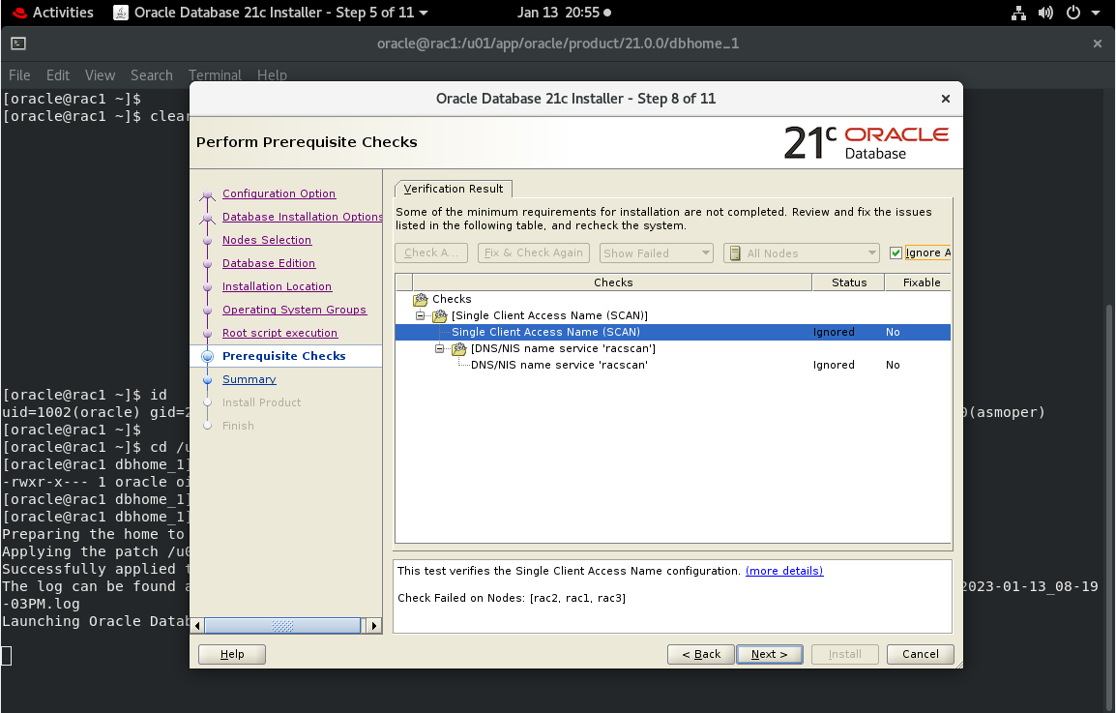Open the volume icon in top bar
Screen dimensions: 1116x713
pos(1045,13)
